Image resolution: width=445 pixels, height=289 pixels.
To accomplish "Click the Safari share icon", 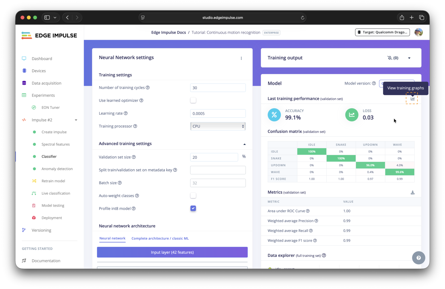I will click(x=402, y=18).
